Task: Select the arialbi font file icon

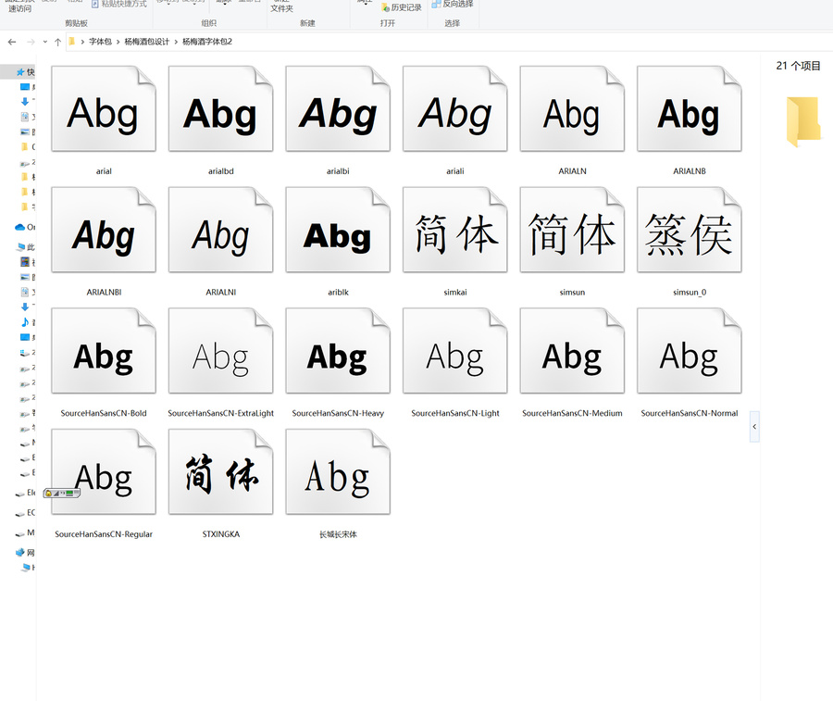Action: 338,109
